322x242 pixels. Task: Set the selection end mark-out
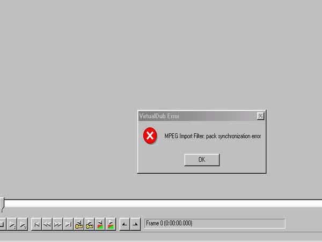[x=135, y=224]
